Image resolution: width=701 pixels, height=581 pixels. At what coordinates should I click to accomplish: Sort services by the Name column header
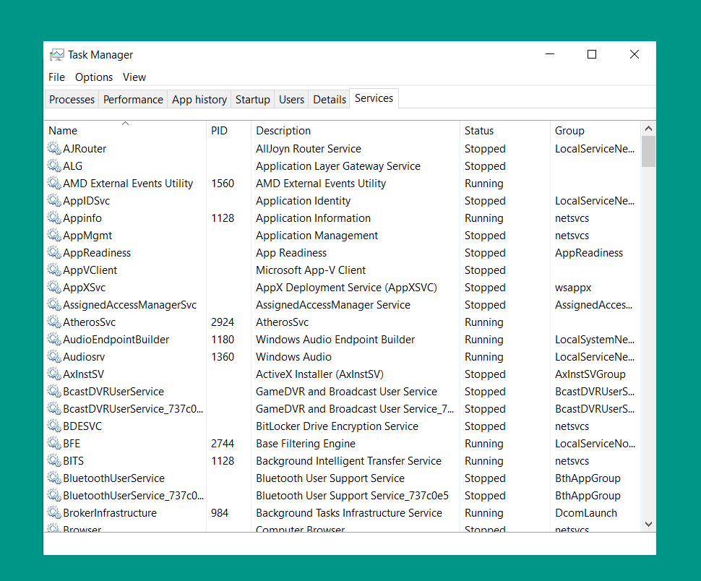coord(125,131)
